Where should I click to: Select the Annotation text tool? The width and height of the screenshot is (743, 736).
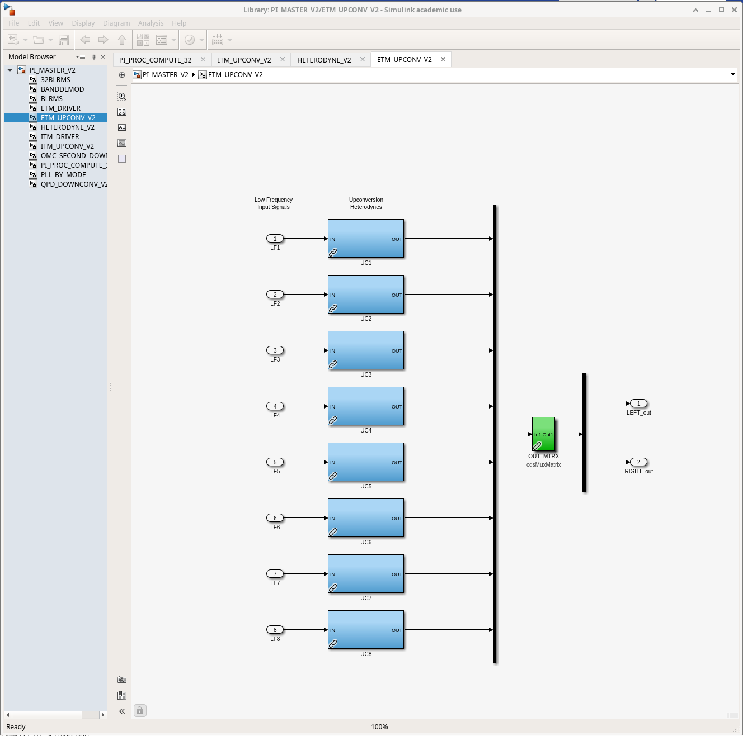pos(122,127)
